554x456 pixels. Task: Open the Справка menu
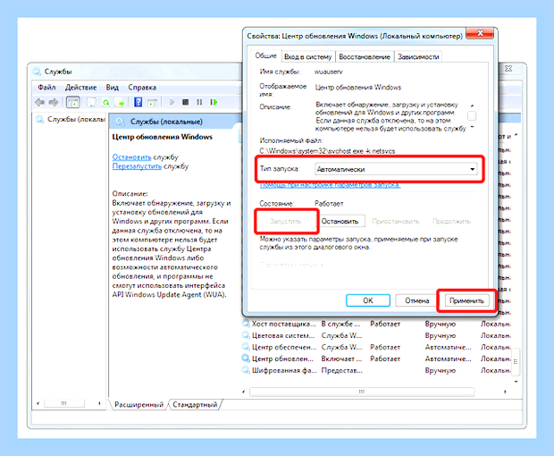tap(142, 88)
